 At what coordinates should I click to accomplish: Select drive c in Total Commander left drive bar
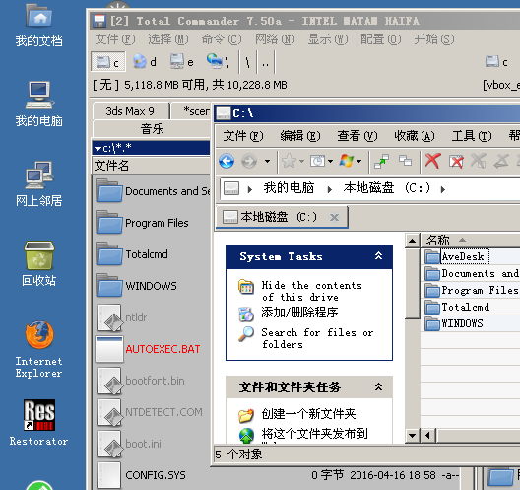(108, 61)
